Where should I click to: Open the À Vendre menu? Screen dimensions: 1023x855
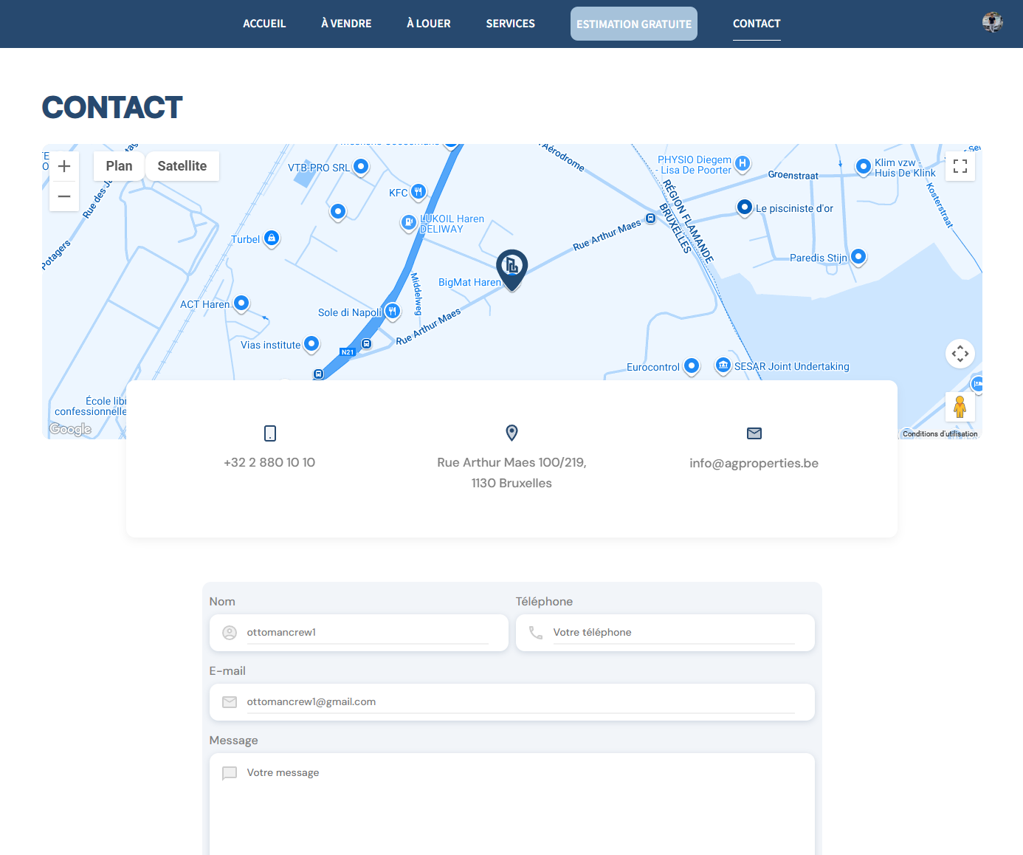click(x=346, y=24)
